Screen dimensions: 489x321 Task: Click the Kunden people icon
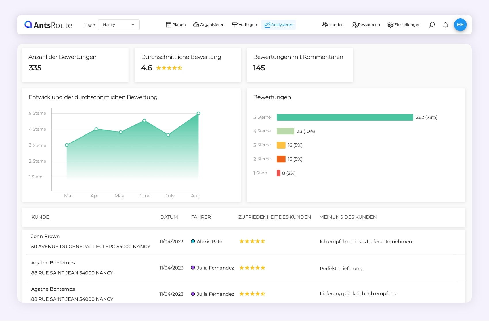click(325, 25)
